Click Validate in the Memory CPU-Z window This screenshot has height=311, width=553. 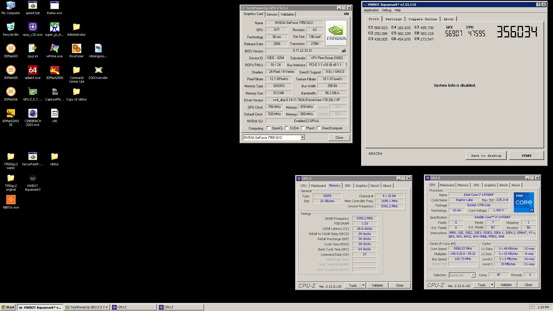coord(377,285)
